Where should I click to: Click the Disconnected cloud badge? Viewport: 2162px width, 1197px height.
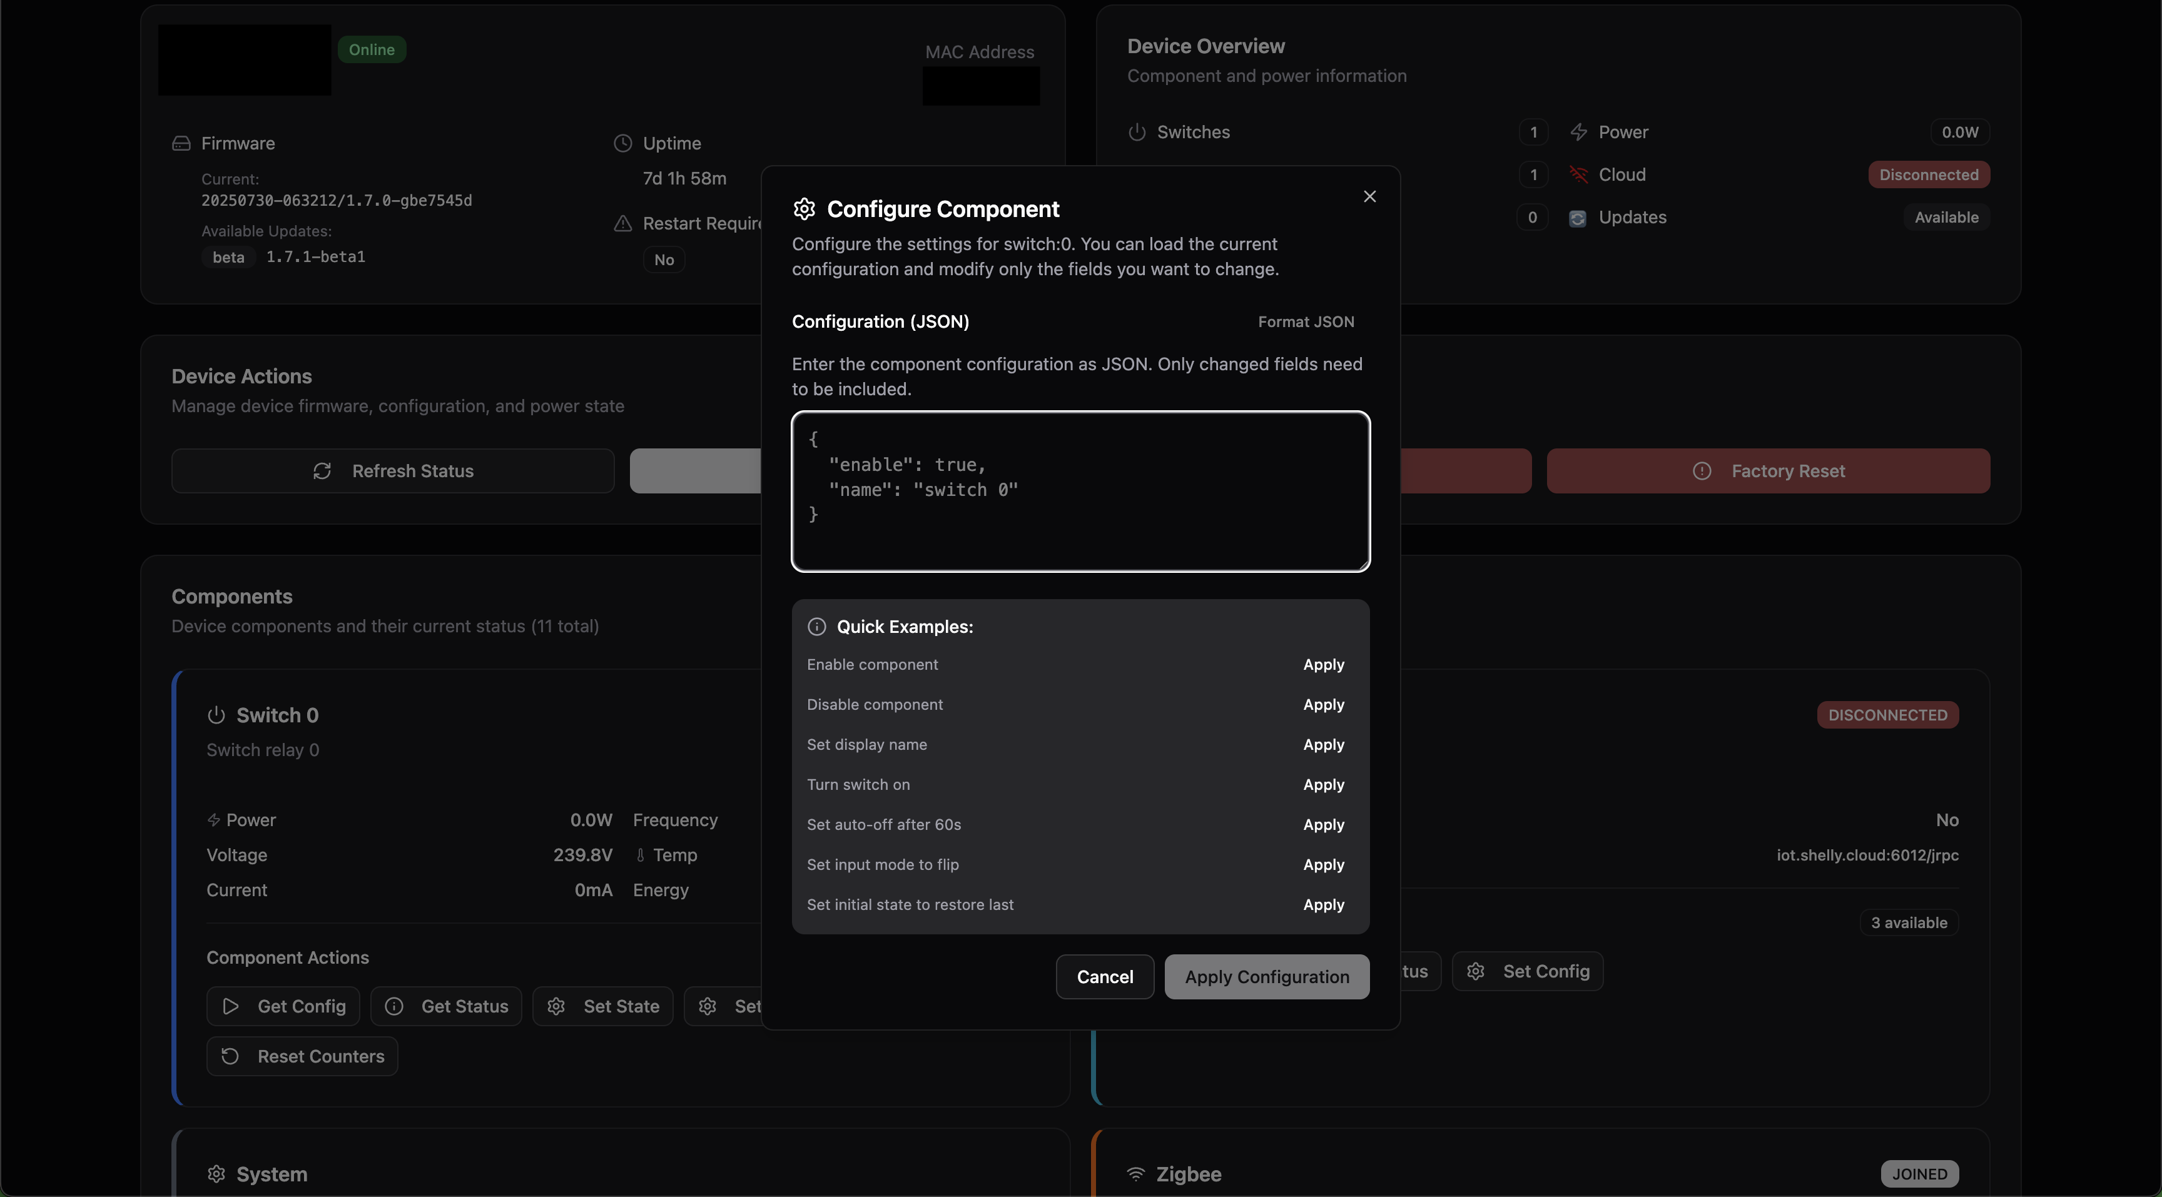coord(1929,174)
